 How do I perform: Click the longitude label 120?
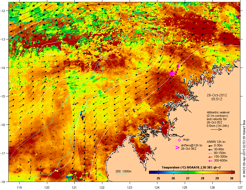click(x=47, y=187)
